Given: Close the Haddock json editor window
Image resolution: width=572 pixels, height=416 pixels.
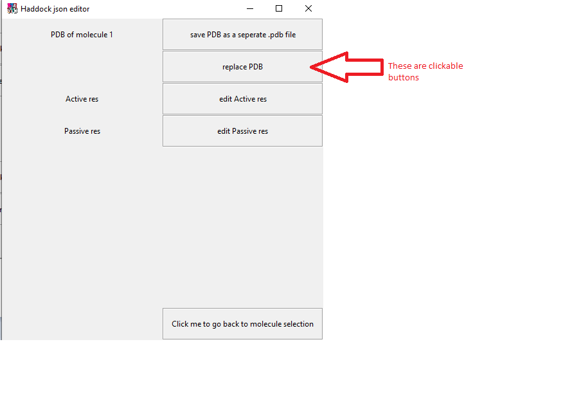Looking at the screenshot, I should (x=308, y=8).
